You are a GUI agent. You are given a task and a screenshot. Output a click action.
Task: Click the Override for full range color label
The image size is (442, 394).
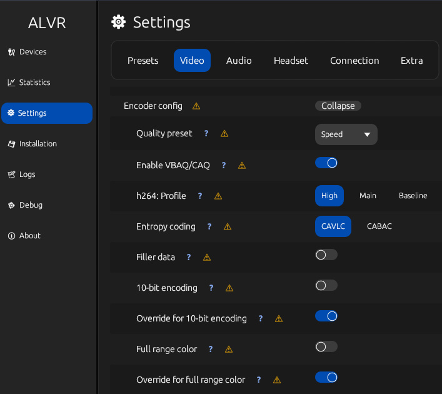[191, 380]
